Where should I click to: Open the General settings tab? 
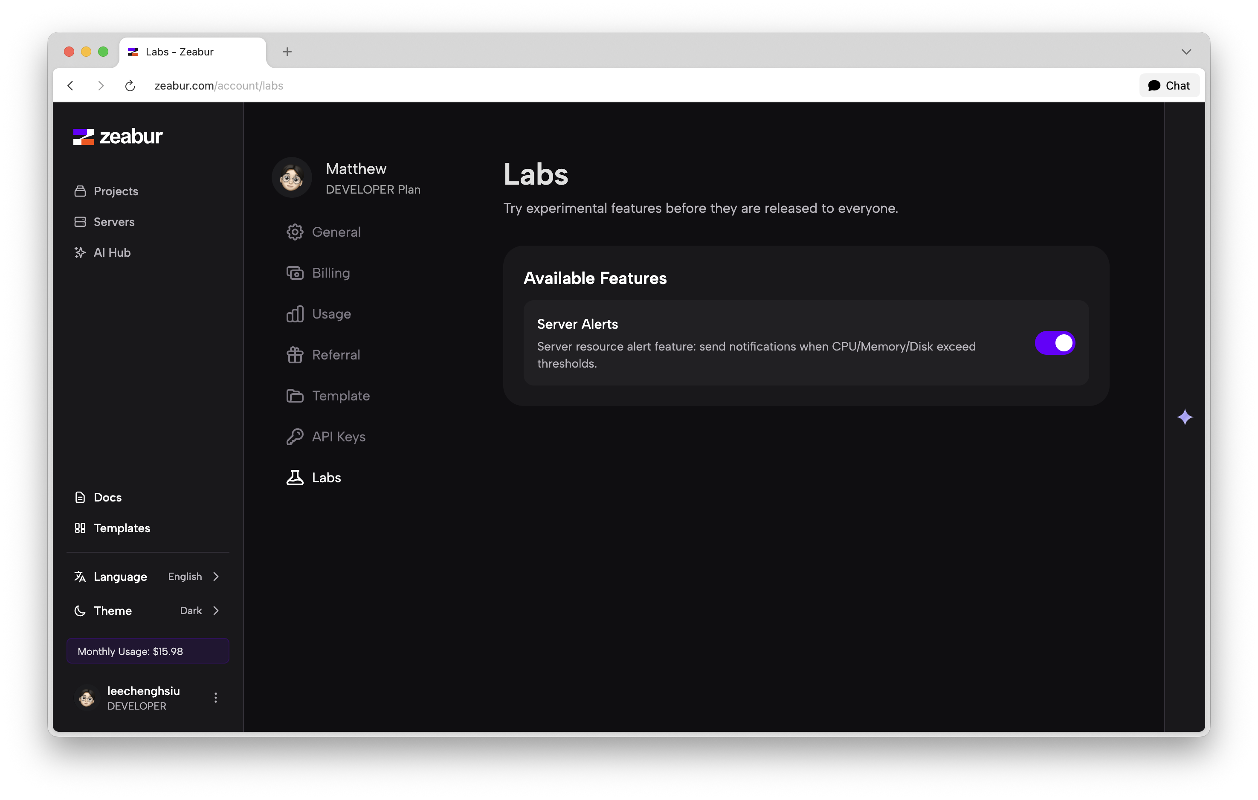(336, 232)
